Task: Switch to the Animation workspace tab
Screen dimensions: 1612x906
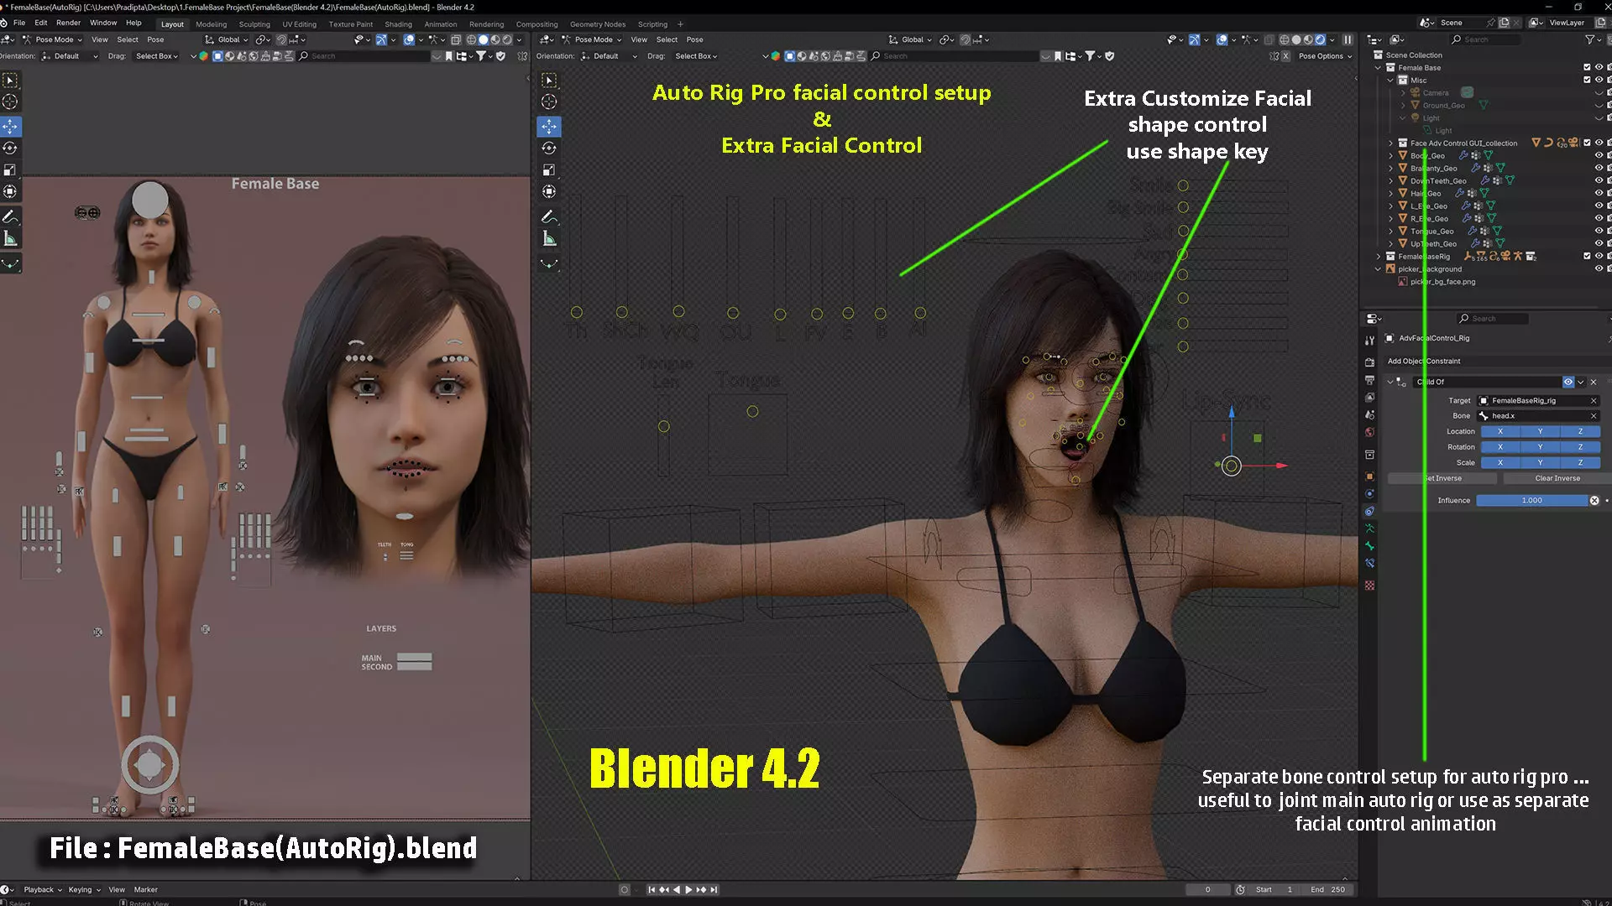Action: click(x=441, y=24)
